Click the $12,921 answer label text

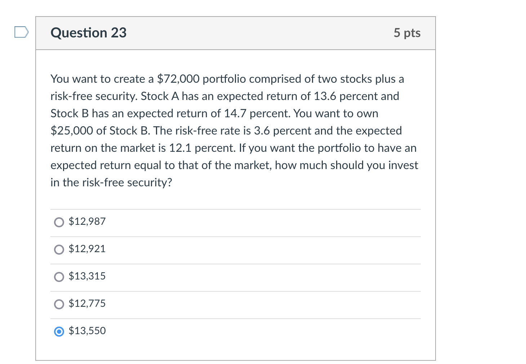click(x=87, y=249)
